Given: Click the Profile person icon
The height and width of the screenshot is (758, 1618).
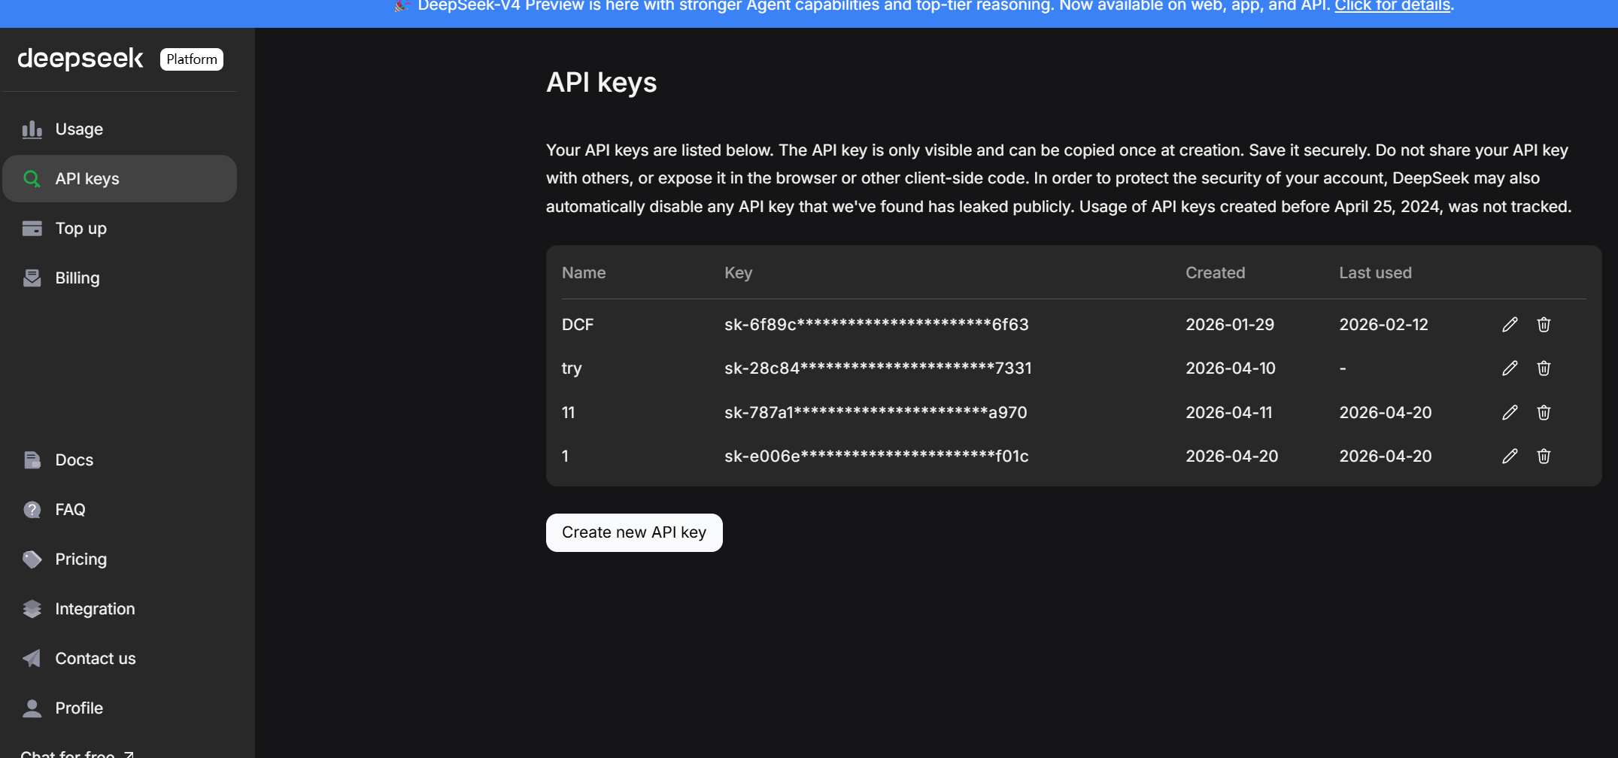Looking at the screenshot, I should 32,708.
